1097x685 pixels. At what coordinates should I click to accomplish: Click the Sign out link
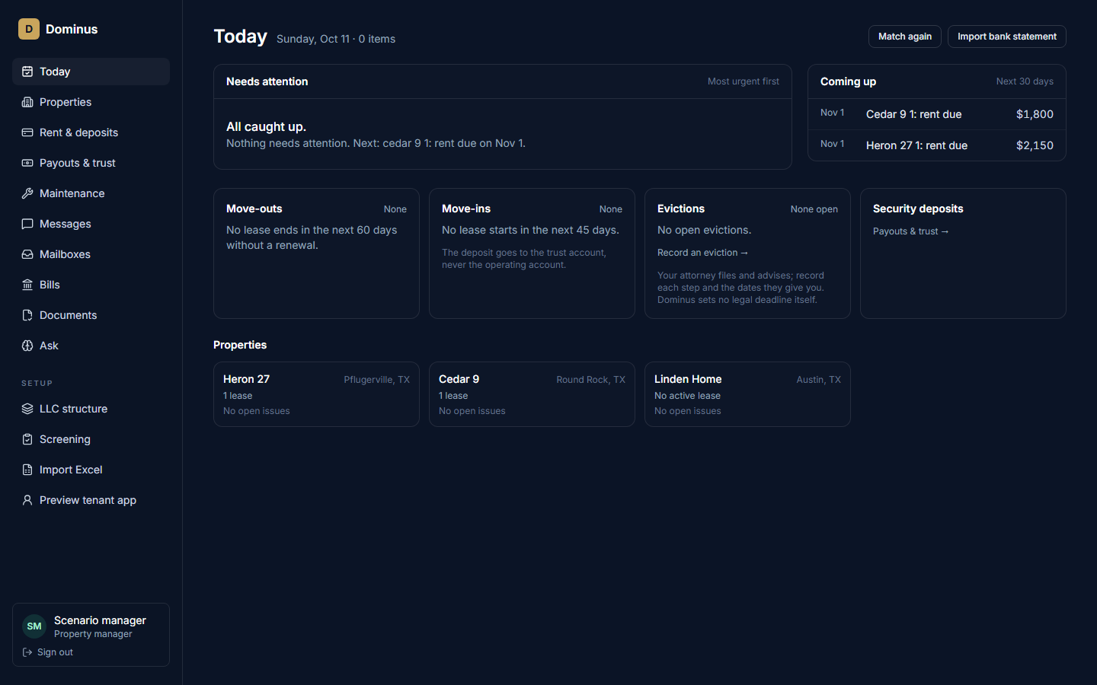pyautogui.click(x=48, y=652)
